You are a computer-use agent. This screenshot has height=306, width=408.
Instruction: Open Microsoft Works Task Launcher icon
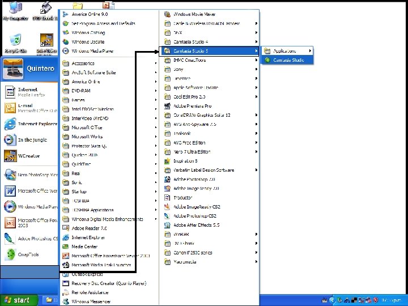(x=66, y=265)
